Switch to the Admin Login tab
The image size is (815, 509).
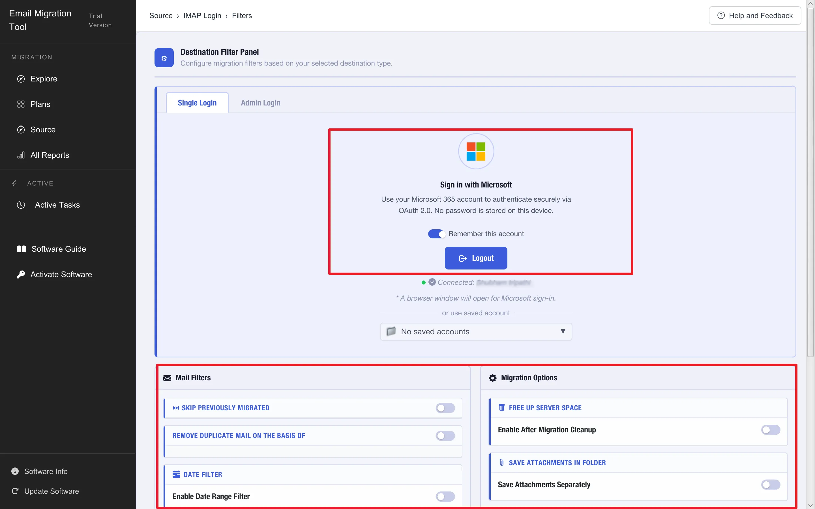[260, 103]
